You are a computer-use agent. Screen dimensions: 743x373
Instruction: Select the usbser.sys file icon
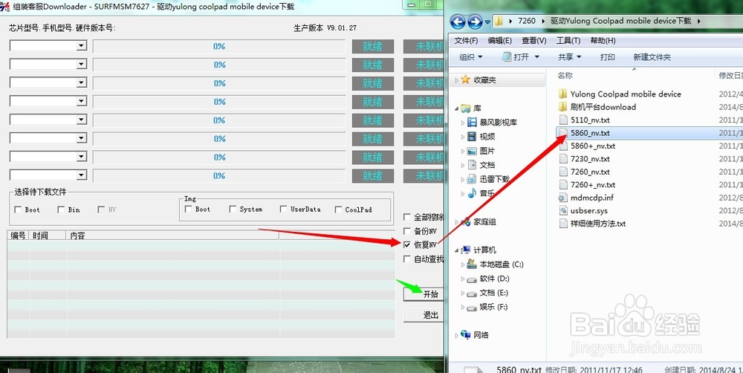click(563, 210)
